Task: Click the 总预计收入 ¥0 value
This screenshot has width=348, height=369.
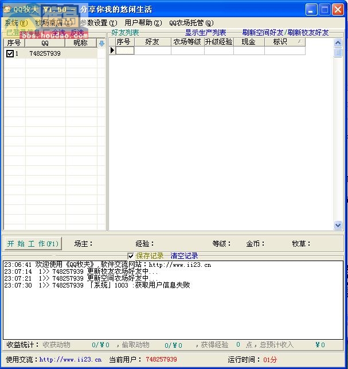Action: tap(320, 345)
